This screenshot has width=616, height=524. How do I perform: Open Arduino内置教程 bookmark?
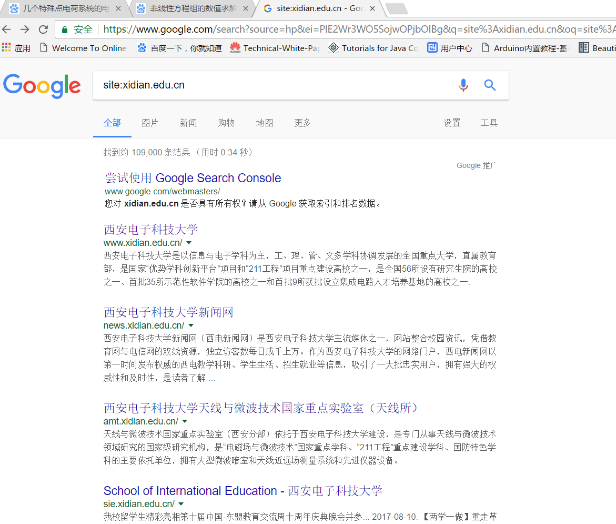pos(527,48)
